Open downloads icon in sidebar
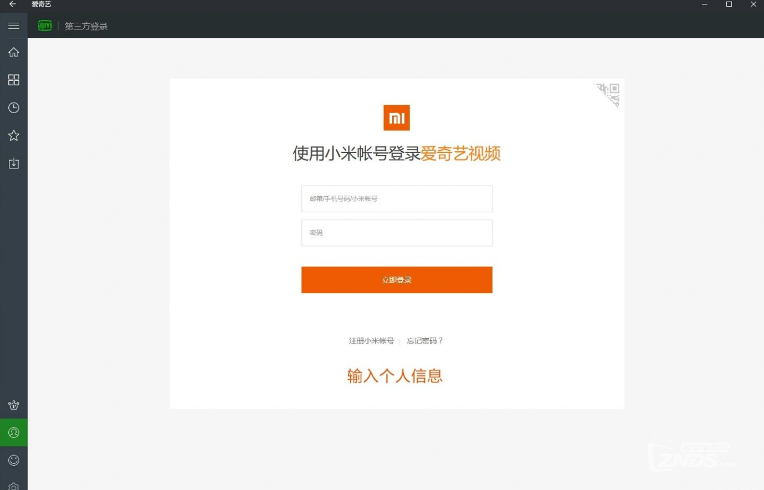This screenshot has width=764, height=490. [14, 164]
